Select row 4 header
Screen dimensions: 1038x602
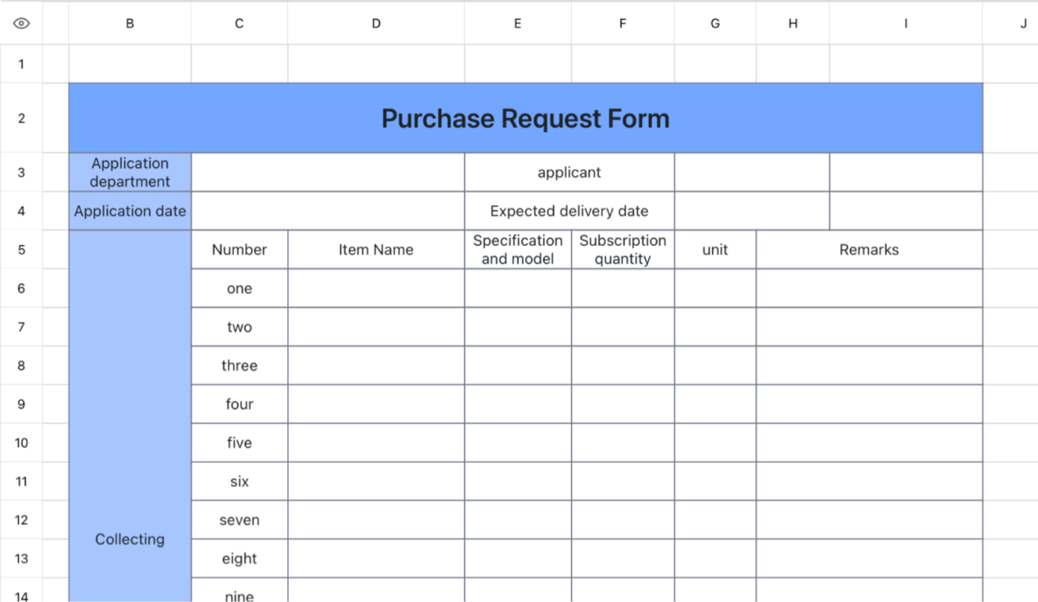(22, 211)
